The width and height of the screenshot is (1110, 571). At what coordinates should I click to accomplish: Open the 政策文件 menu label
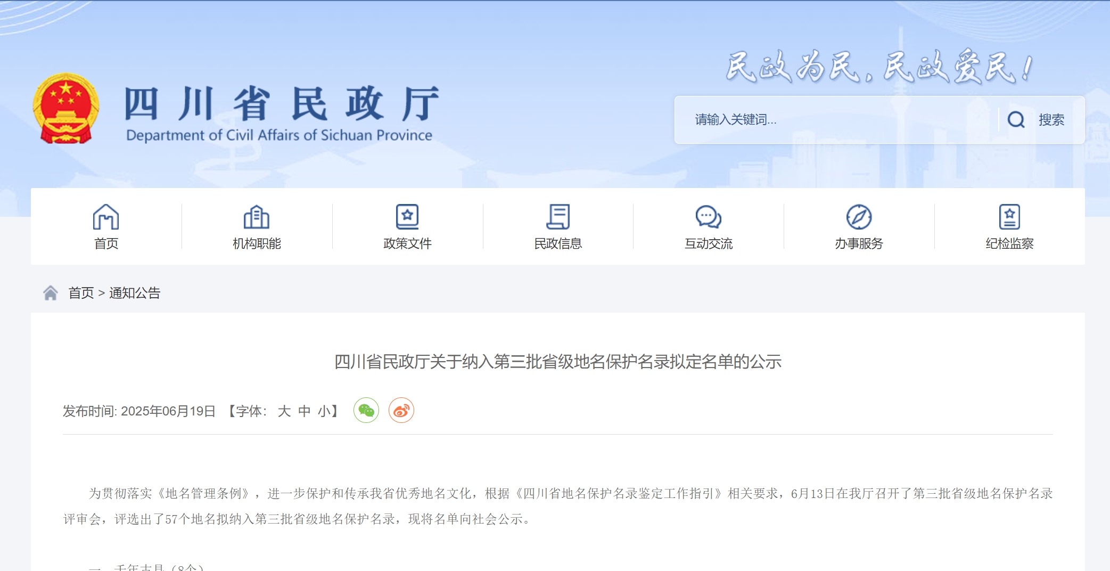pos(407,244)
